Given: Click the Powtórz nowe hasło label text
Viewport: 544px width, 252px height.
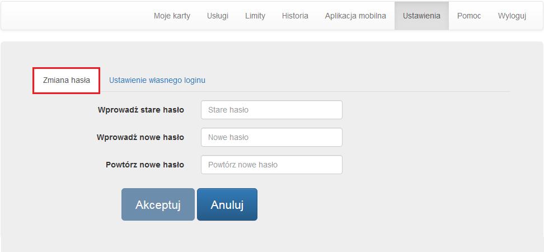Looking at the screenshot, I should [144, 165].
